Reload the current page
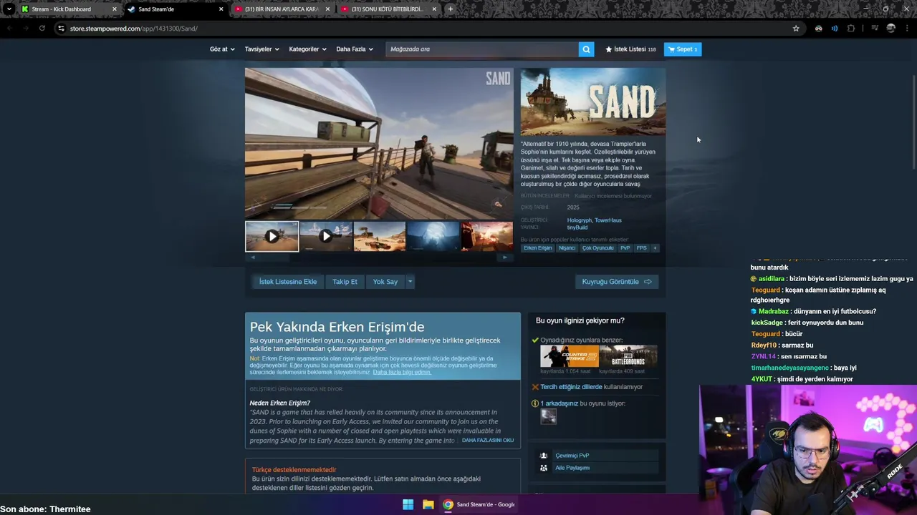Image resolution: width=917 pixels, height=515 pixels. [x=42, y=29]
